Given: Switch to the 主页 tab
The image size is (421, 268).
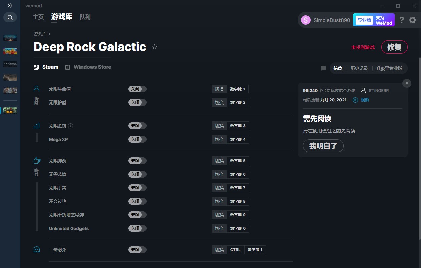Looking at the screenshot, I should pos(38,17).
